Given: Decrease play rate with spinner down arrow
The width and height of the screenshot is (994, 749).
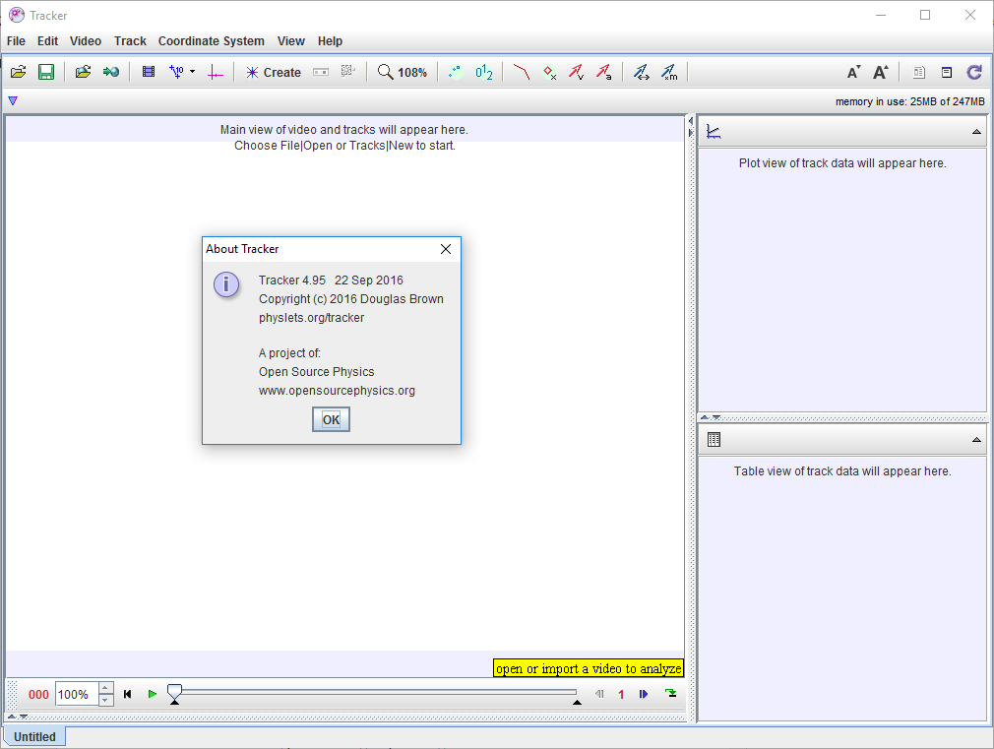Looking at the screenshot, I should coord(106,700).
